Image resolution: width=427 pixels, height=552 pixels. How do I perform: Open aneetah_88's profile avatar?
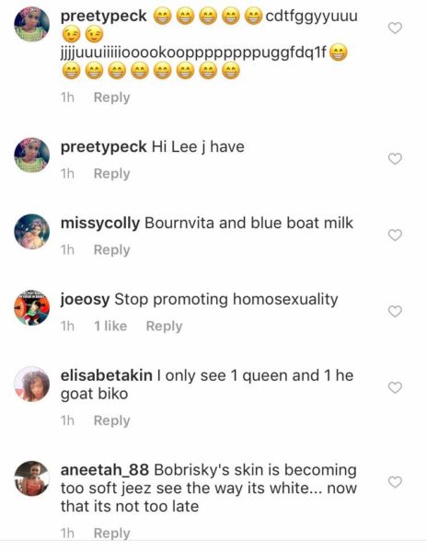[x=31, y=478]
